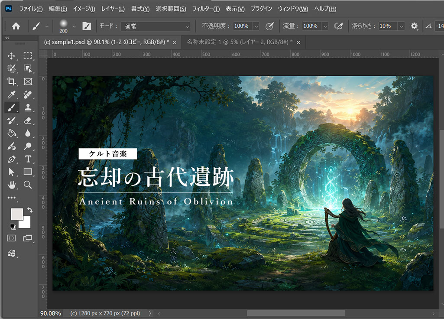Image resolution: width=444 pixels, height=319 pixels.
Task: Select the Quick Selection tool
Action: (11, 68)
